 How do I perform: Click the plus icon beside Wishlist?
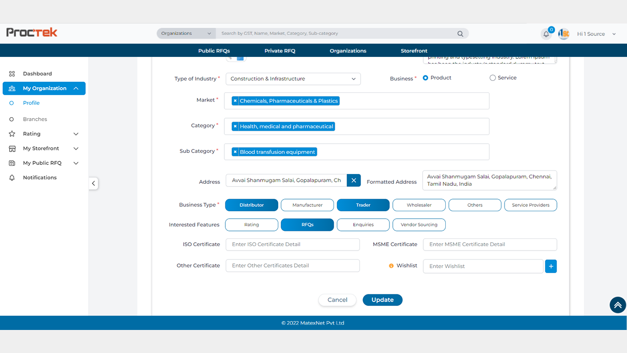point(551,266)
